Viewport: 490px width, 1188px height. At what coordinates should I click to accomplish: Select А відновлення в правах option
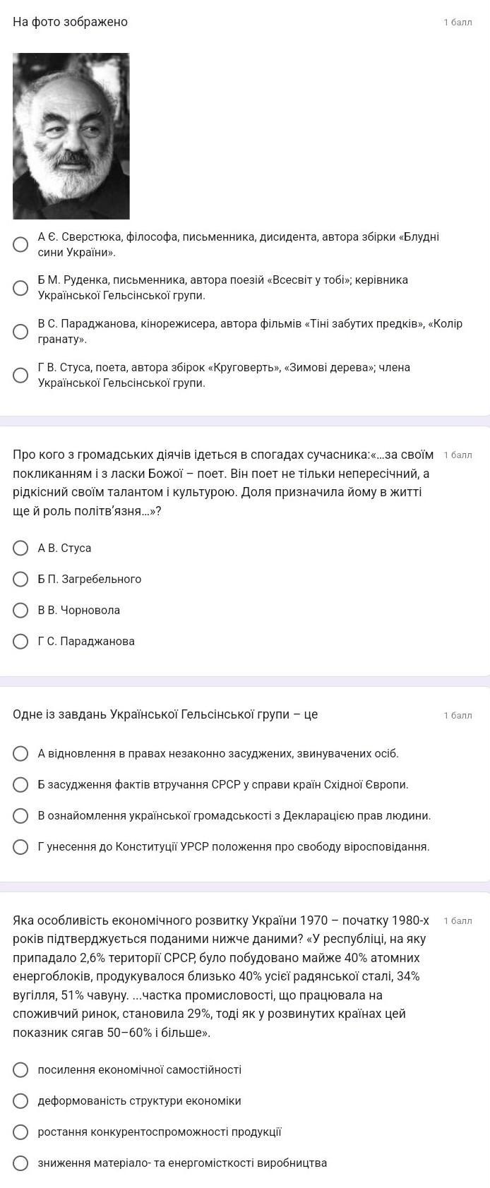point(21,753)
